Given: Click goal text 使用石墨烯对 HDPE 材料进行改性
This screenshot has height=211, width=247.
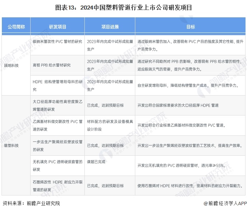Looking at the screenshot, I should coord(190,186).
